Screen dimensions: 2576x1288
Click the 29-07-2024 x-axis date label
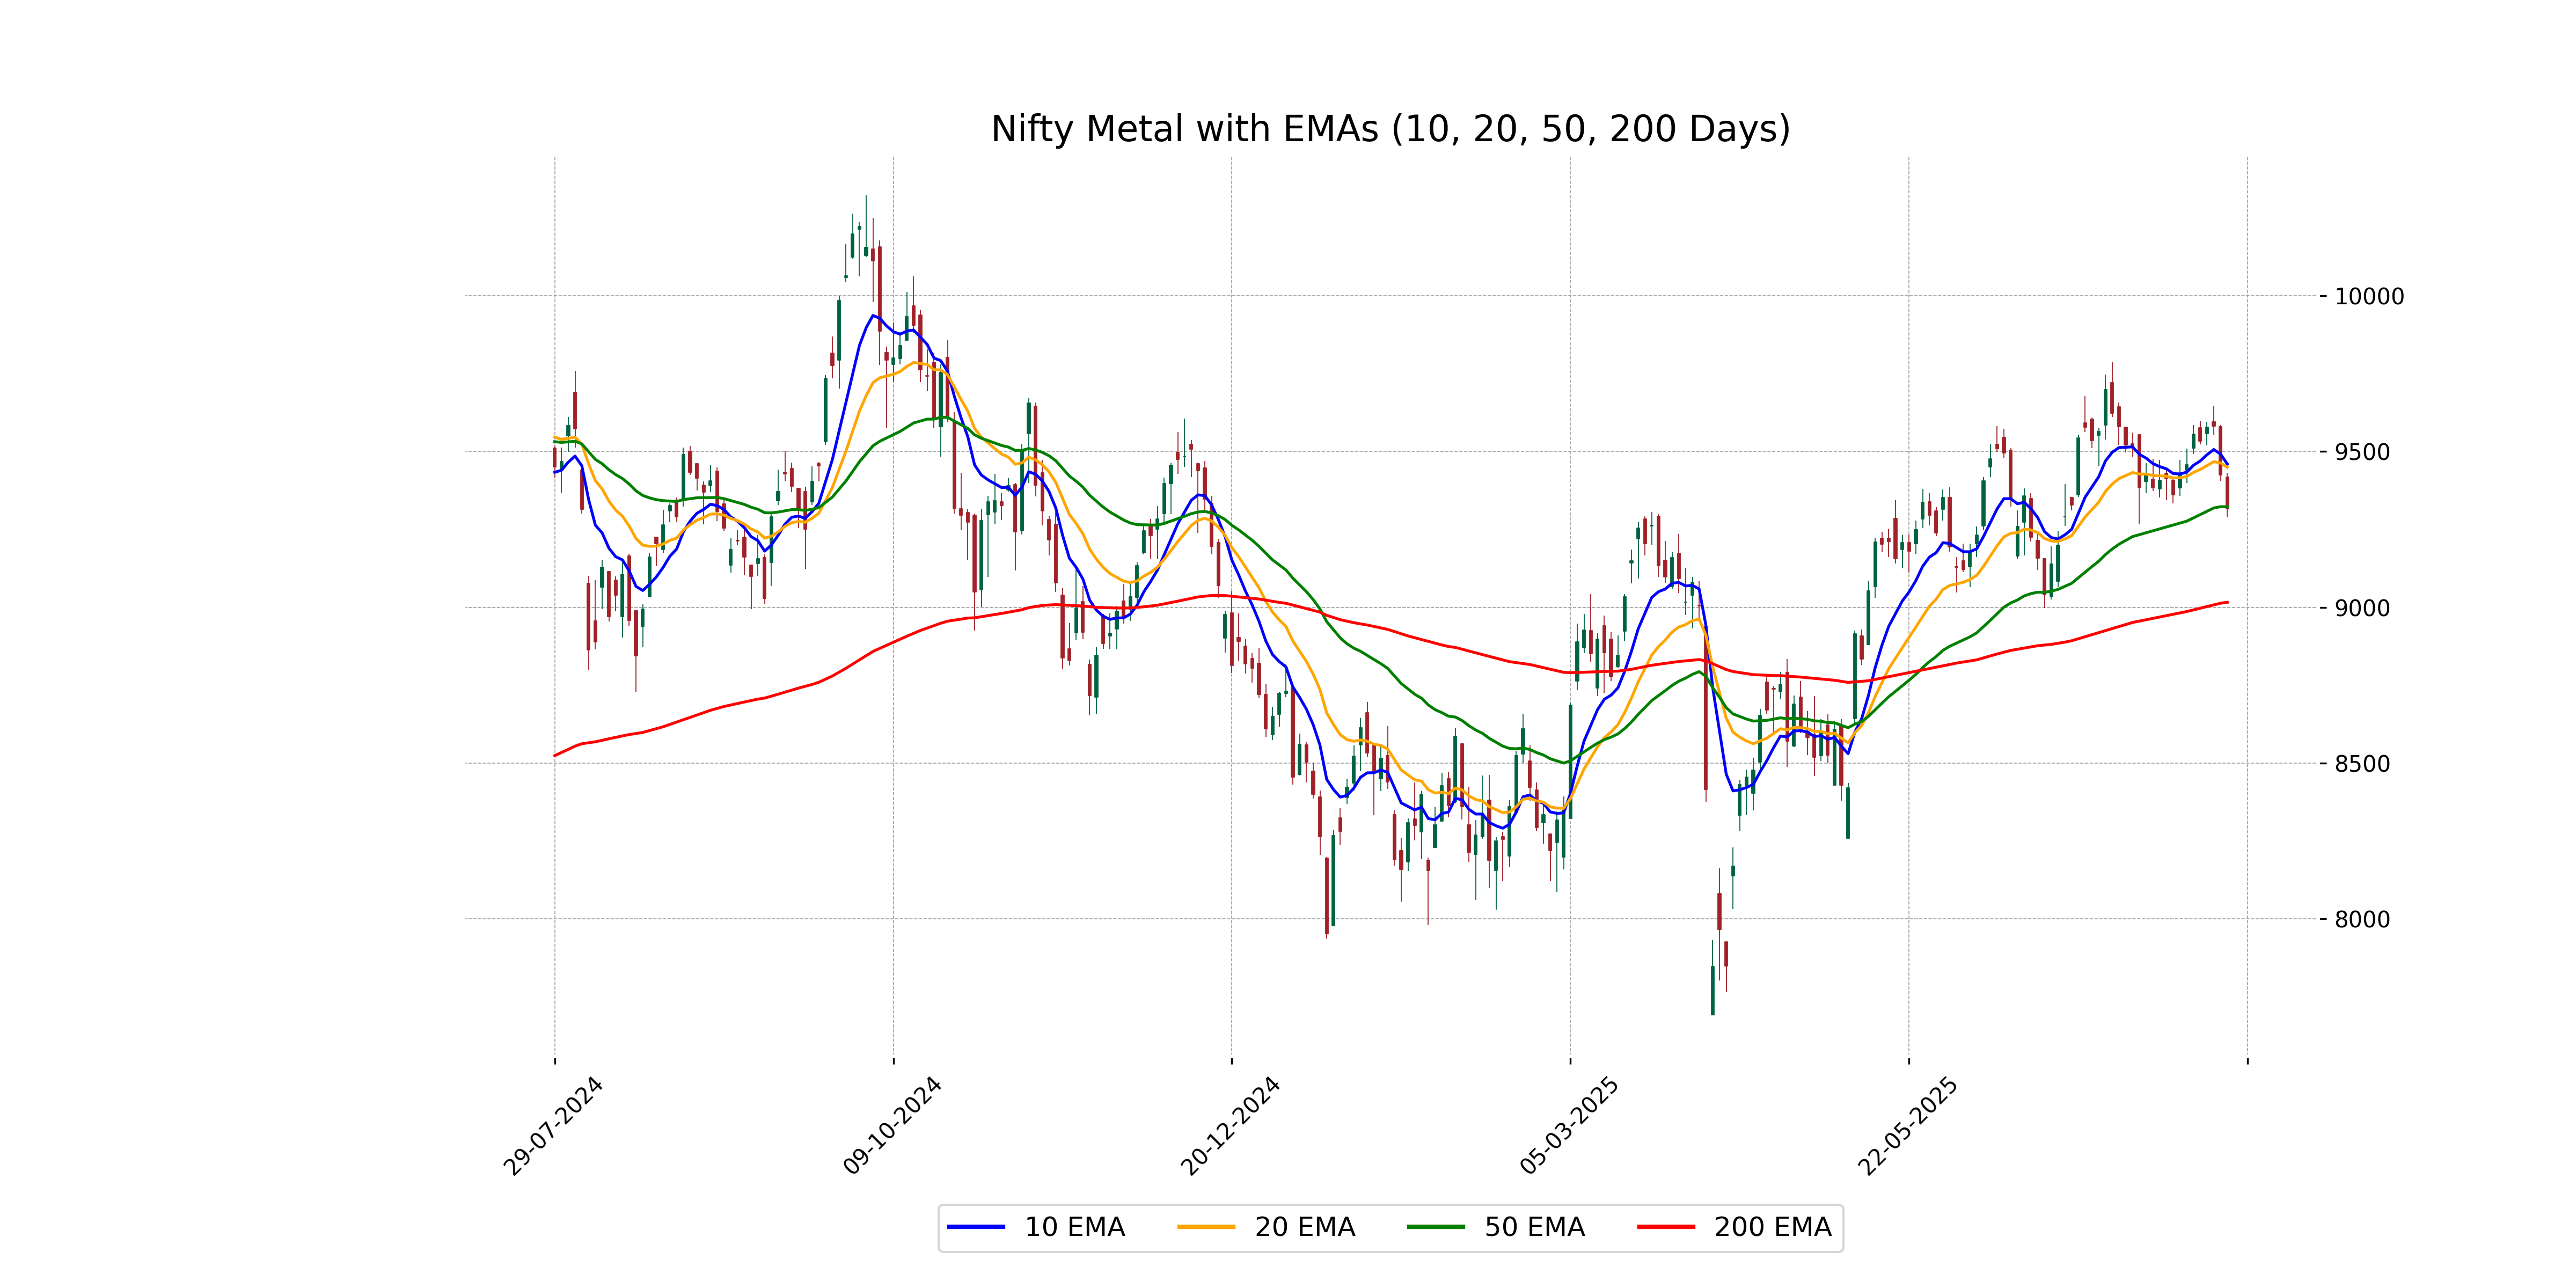[553, 1126]
